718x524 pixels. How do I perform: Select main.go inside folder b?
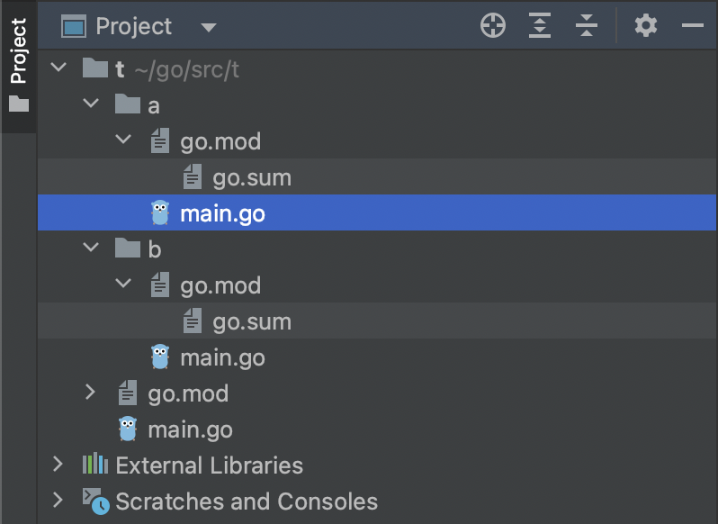[221, 357]
